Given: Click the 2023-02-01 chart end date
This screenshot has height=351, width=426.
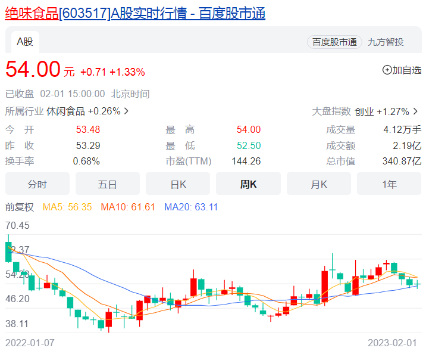Looking at the screenshot, I should (x=392, y=343).
